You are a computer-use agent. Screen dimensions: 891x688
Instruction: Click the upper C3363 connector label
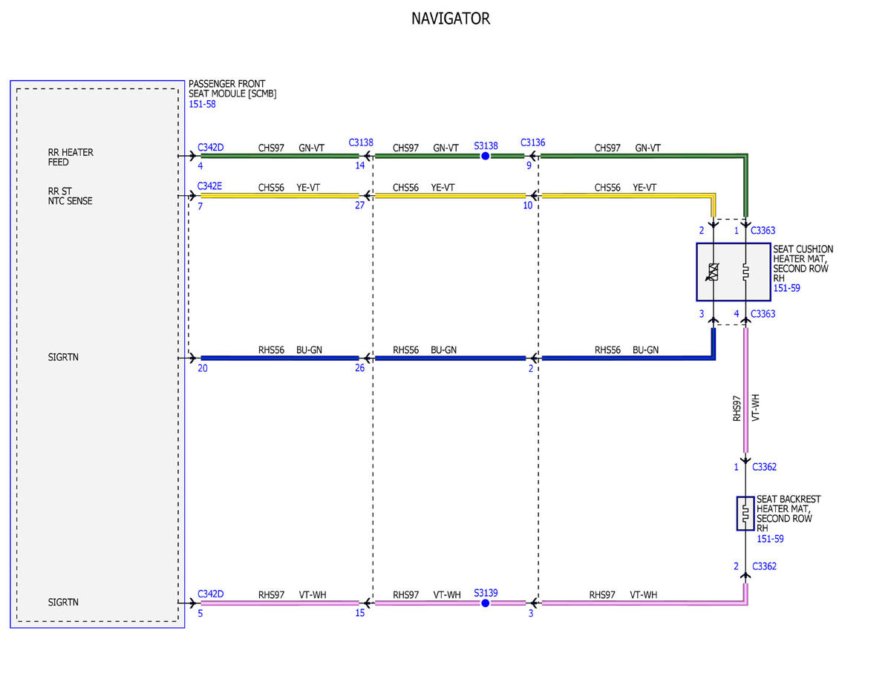(x=763, y=231)
